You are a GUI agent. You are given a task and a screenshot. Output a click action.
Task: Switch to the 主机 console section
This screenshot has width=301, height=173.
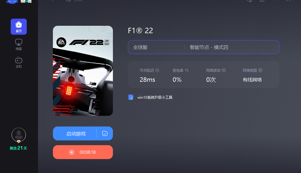pyautogui.click(x=18, y=62)
